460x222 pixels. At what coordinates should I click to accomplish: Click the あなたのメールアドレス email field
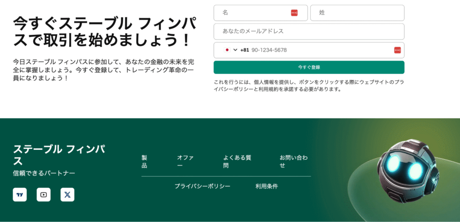click(309, 31)
